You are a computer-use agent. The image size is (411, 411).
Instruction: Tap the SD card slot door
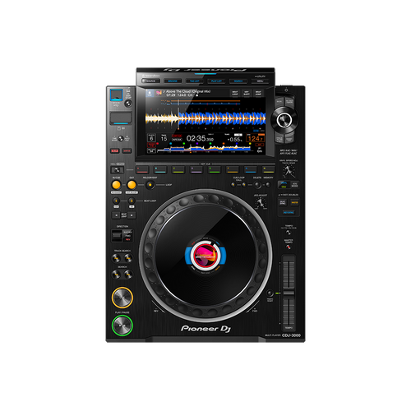(121, 118)
